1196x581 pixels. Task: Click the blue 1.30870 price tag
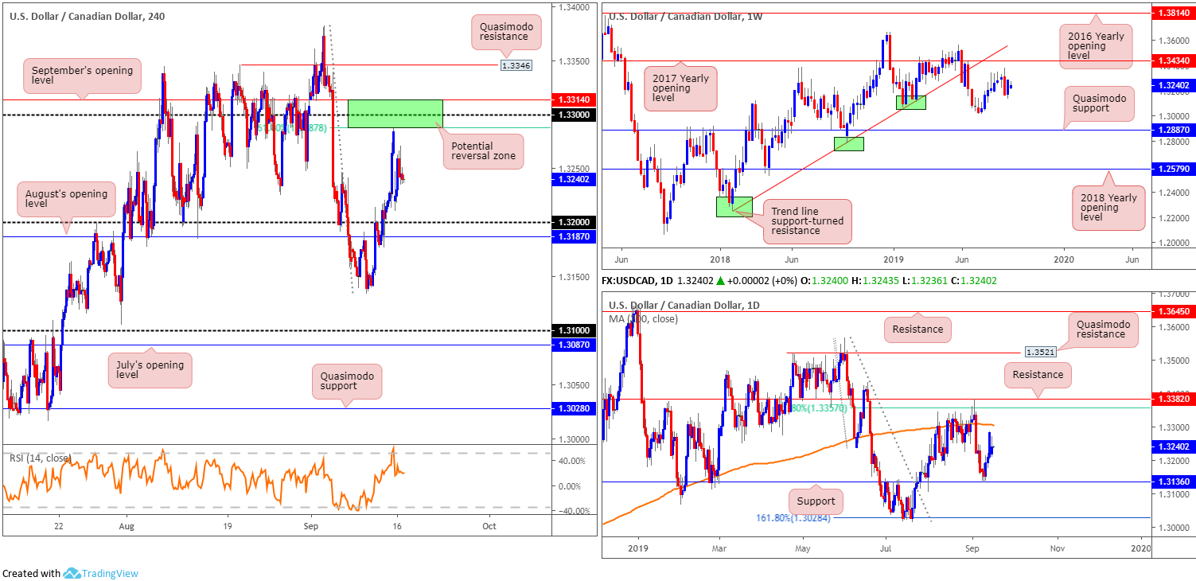click(x=573, y=345)
